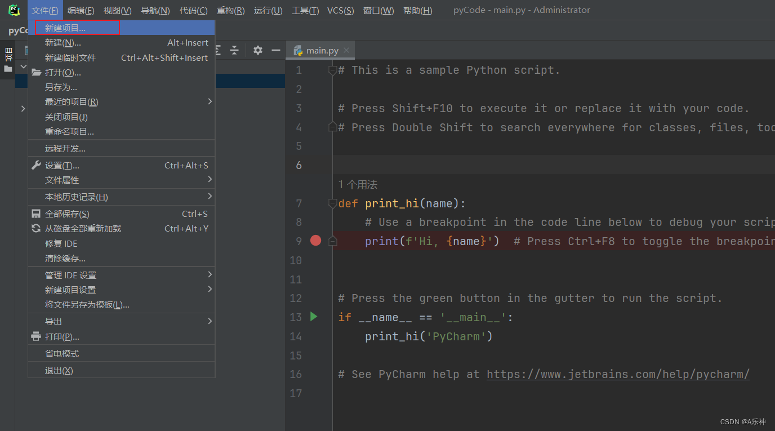Fold the print_hi function at line 7

click(x=332, y=203)
